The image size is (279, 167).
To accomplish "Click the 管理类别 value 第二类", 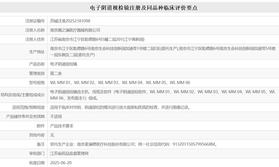I will point(57,73).
